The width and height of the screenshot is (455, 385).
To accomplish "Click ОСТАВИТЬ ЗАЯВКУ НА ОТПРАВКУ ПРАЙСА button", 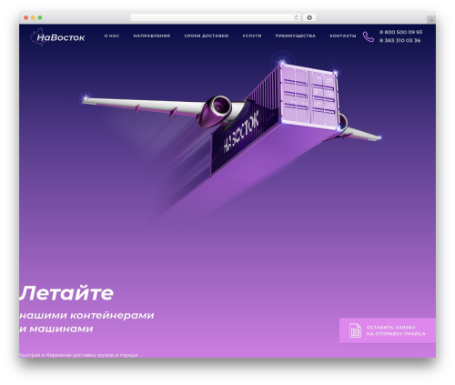I will tap(388, 330).
